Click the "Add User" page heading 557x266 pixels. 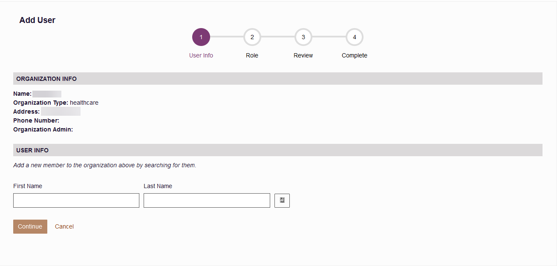coord(38,20)
